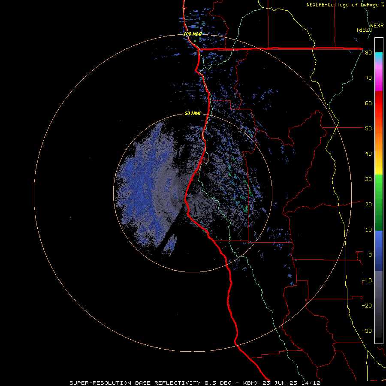Click the 20 value on the dBZ scale
This screenshot has width=386, height=386.
[368, 204]
